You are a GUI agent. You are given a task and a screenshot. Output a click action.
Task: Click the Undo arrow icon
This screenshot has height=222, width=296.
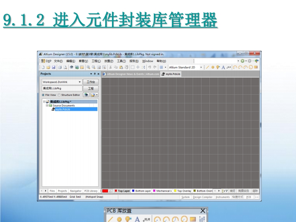150,67
